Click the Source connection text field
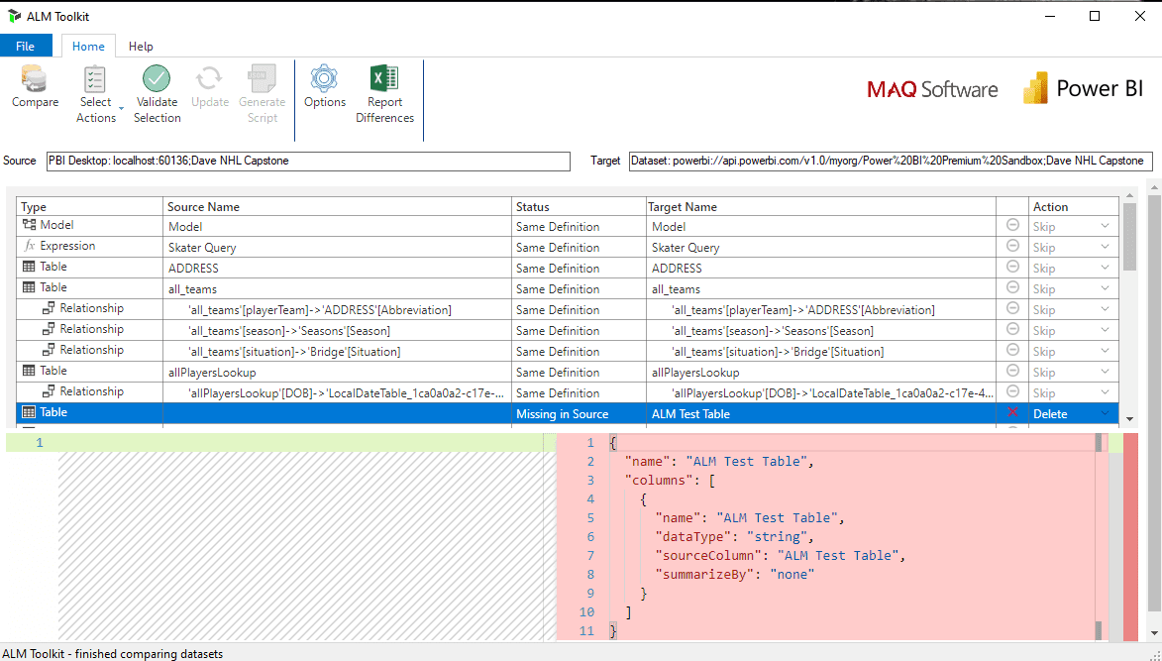Screen dimensions: 1162x661 point(308,161)
